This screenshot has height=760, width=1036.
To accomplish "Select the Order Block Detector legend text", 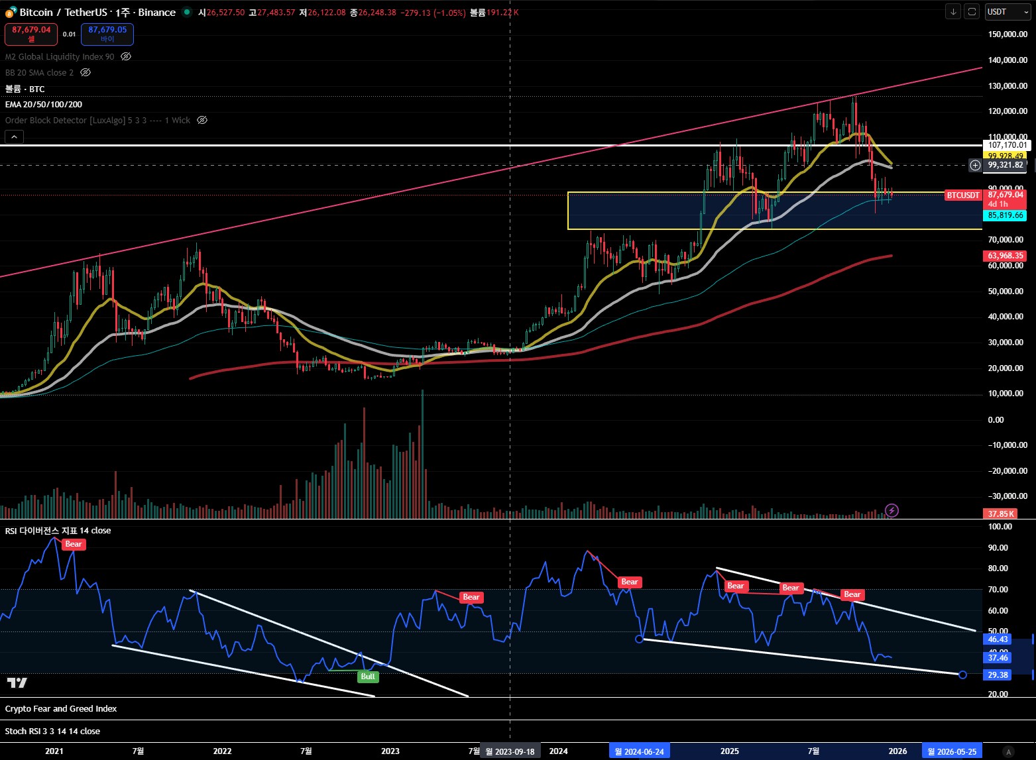I will [97, 121].
